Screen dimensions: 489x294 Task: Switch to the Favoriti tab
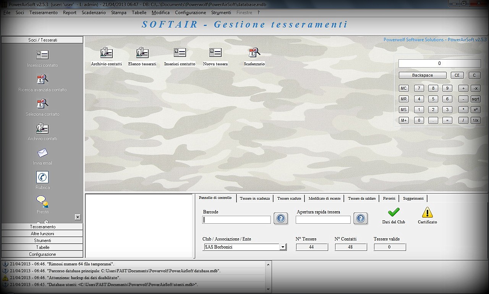tap(389, 199)
